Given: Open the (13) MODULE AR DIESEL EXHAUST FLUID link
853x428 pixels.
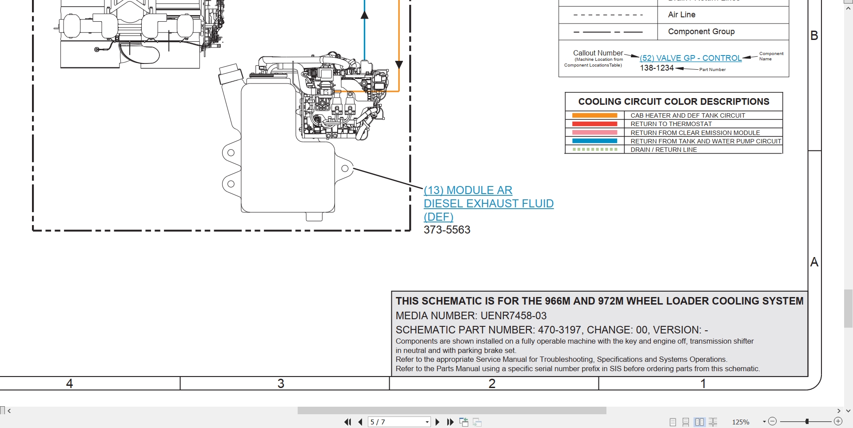Looking at the screenshot, I should (x=488, y=203).
